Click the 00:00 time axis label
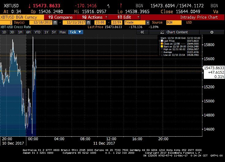225x162 pixels. [x=33, y=139]
